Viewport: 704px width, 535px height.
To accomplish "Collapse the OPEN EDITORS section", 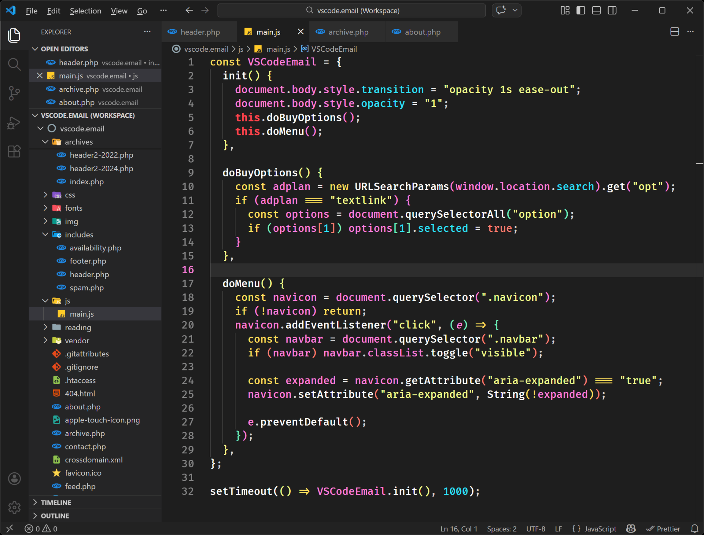I will (x=34, y=49).
